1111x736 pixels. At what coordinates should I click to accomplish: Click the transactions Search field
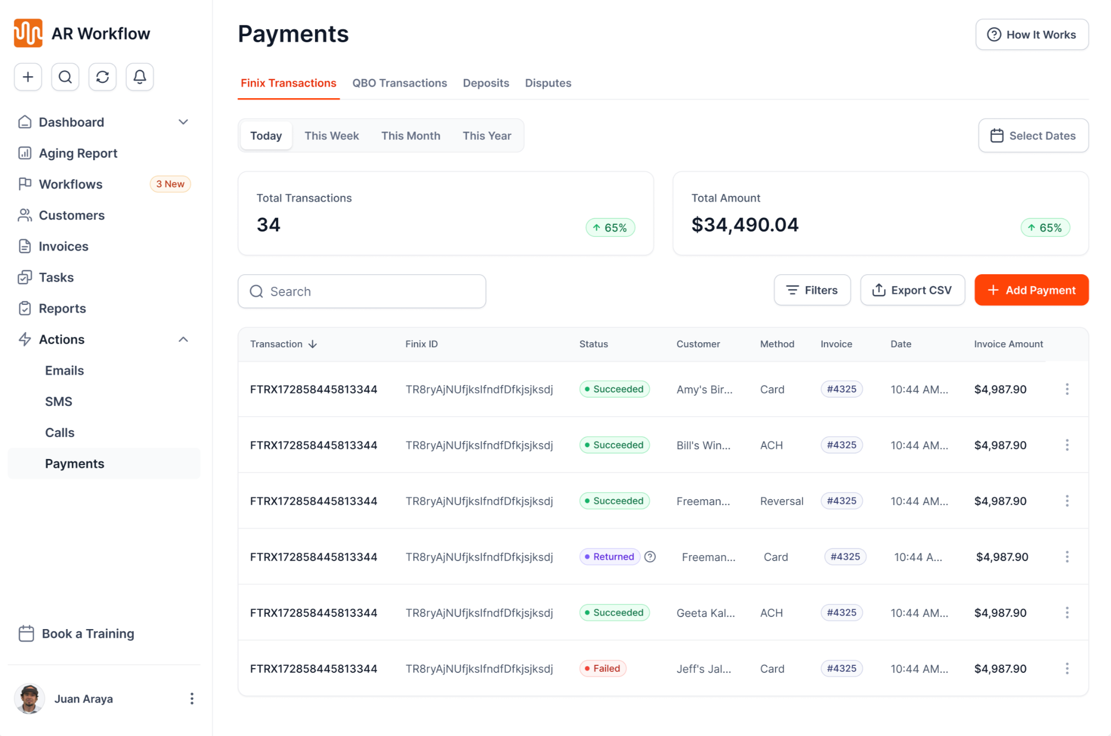pos(362,291)
